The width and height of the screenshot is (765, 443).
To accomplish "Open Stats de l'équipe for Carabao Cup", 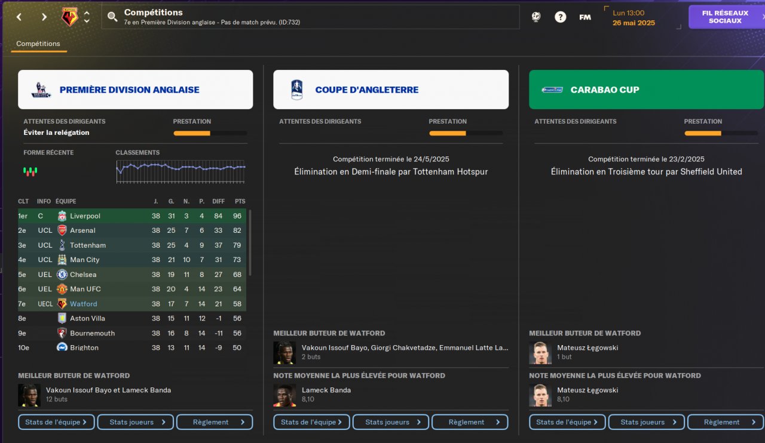I will 567,422.
